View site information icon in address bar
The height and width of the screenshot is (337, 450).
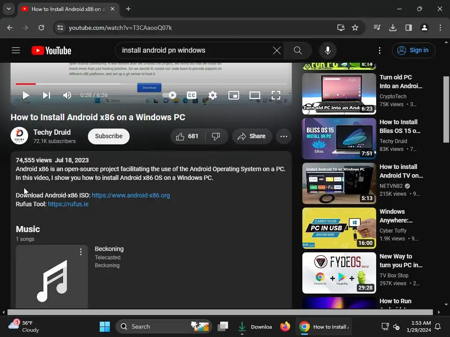(x=60, y=28)
